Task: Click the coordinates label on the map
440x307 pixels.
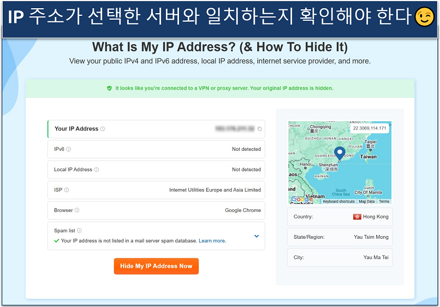Action: pyautogui.click(x=370, y=128)
